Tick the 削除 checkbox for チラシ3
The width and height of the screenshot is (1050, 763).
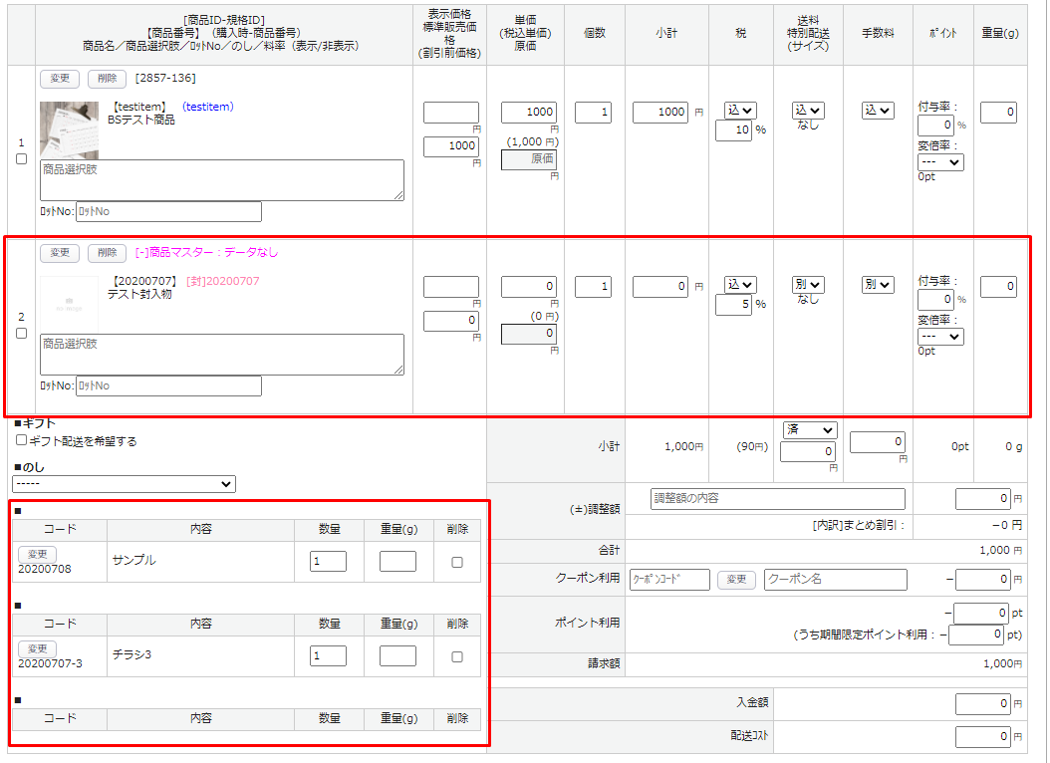click(x=457, y=656)
